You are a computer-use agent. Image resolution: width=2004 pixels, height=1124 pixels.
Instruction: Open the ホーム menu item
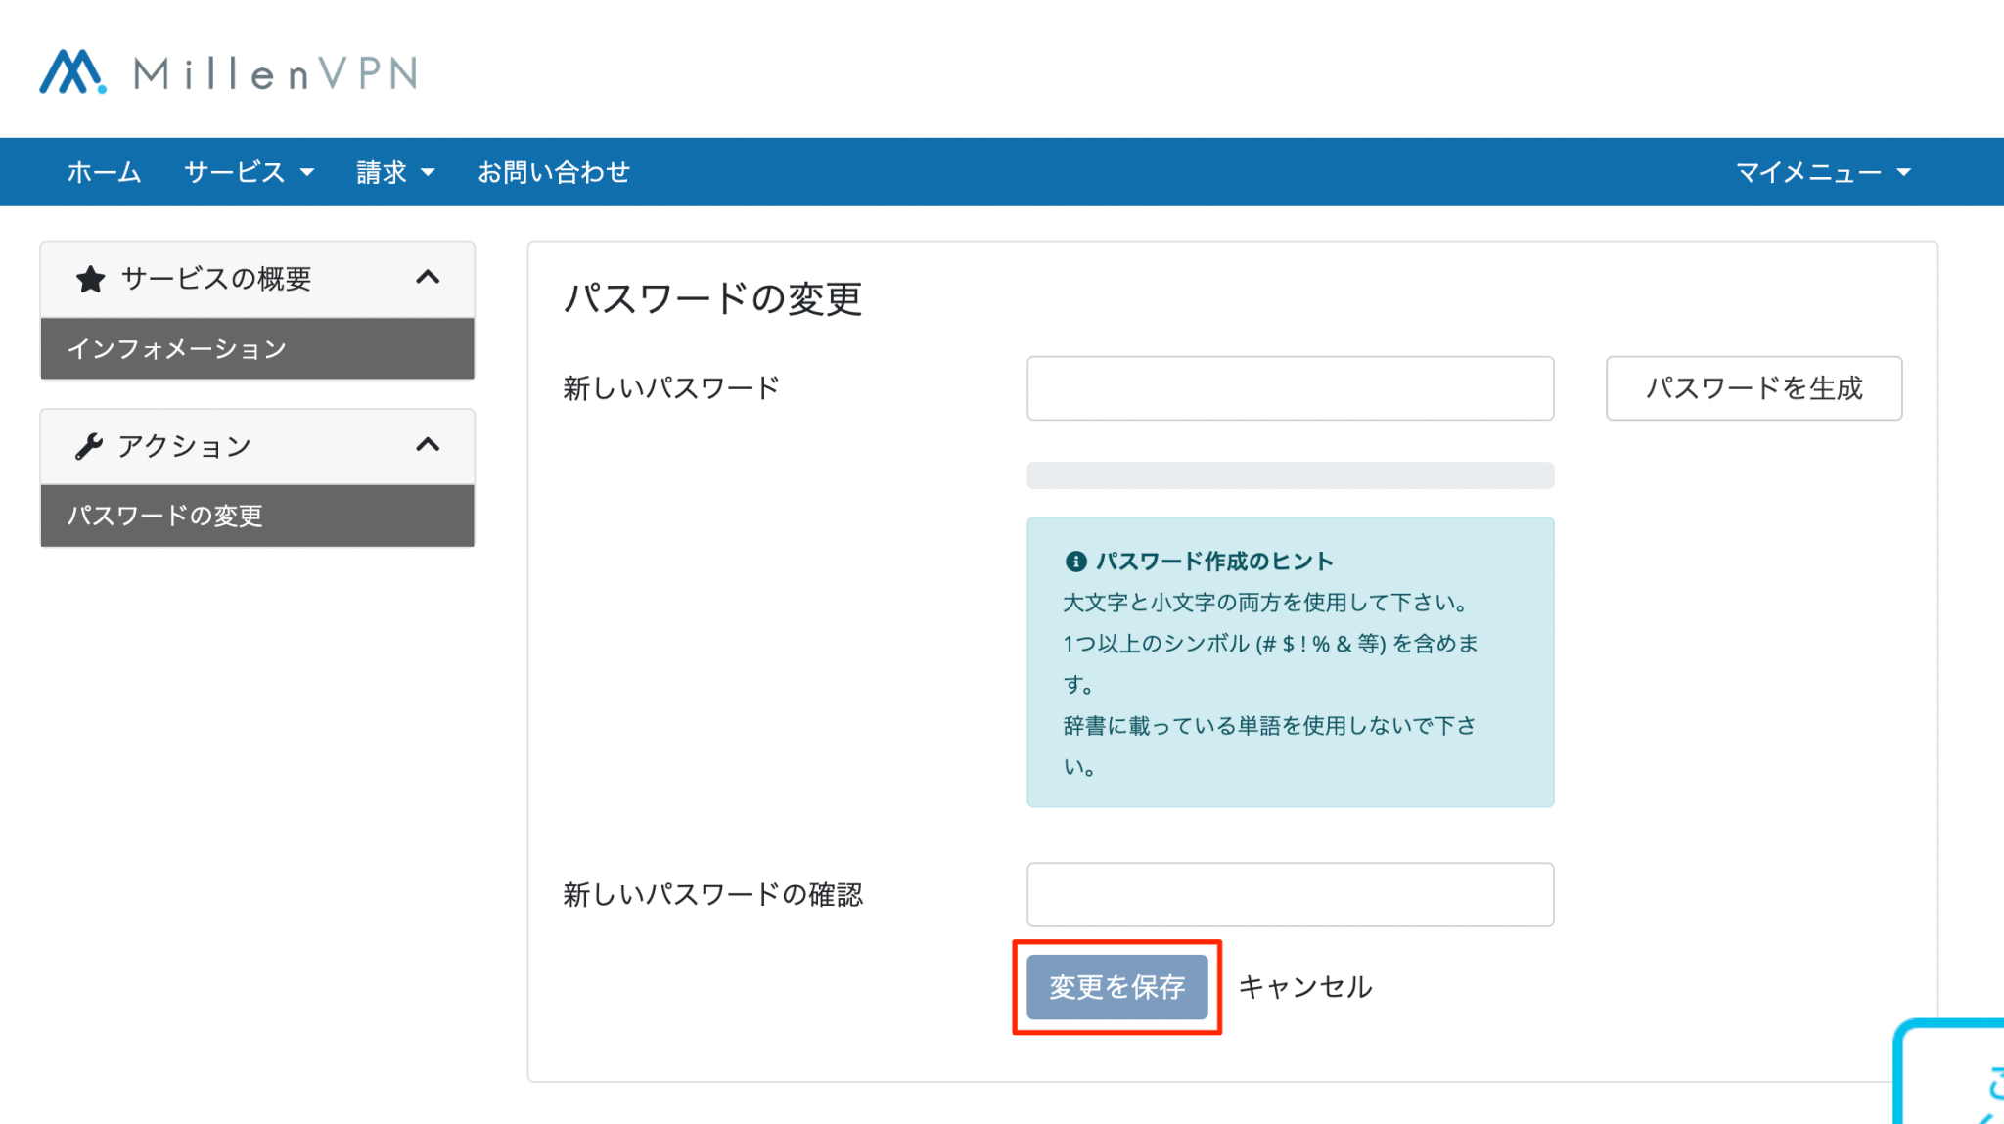coord(104,172)
